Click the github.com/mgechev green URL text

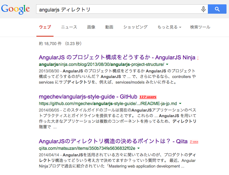tap(108, 104)
